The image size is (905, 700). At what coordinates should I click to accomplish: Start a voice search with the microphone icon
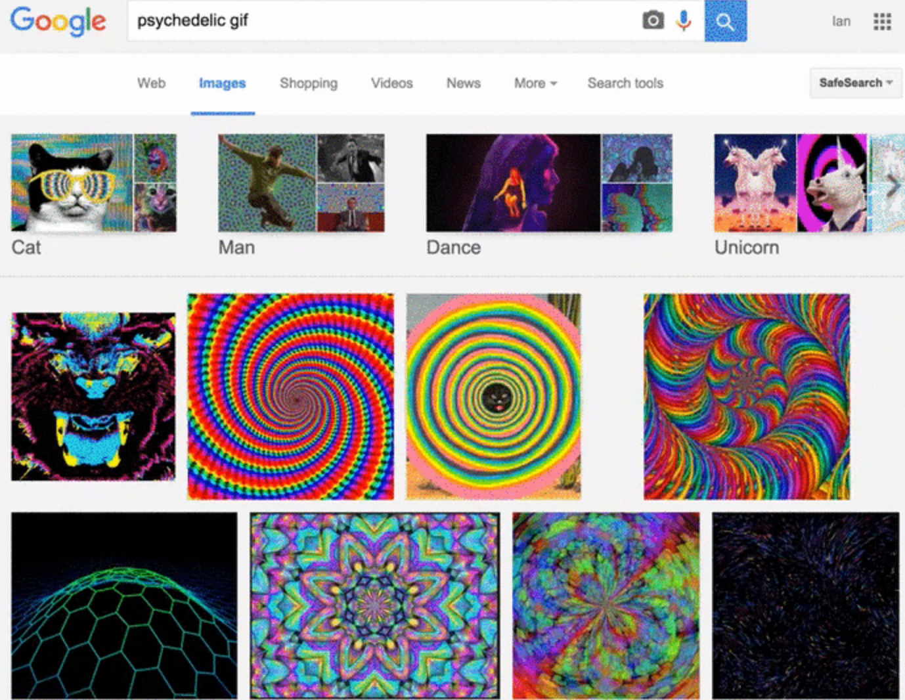(x=682, y=20)
